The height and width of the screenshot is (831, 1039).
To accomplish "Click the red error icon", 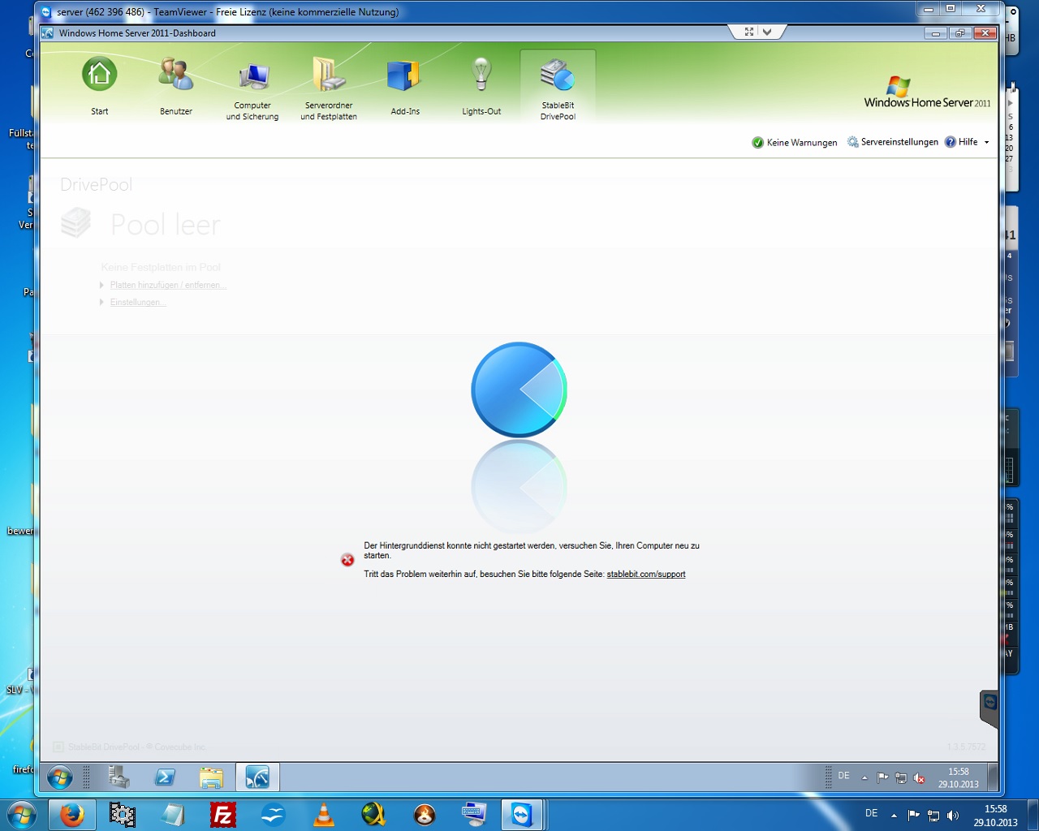I will (347, 560).
